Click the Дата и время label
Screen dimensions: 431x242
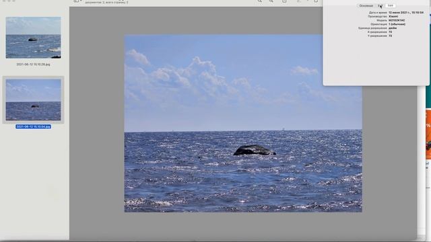378,13
